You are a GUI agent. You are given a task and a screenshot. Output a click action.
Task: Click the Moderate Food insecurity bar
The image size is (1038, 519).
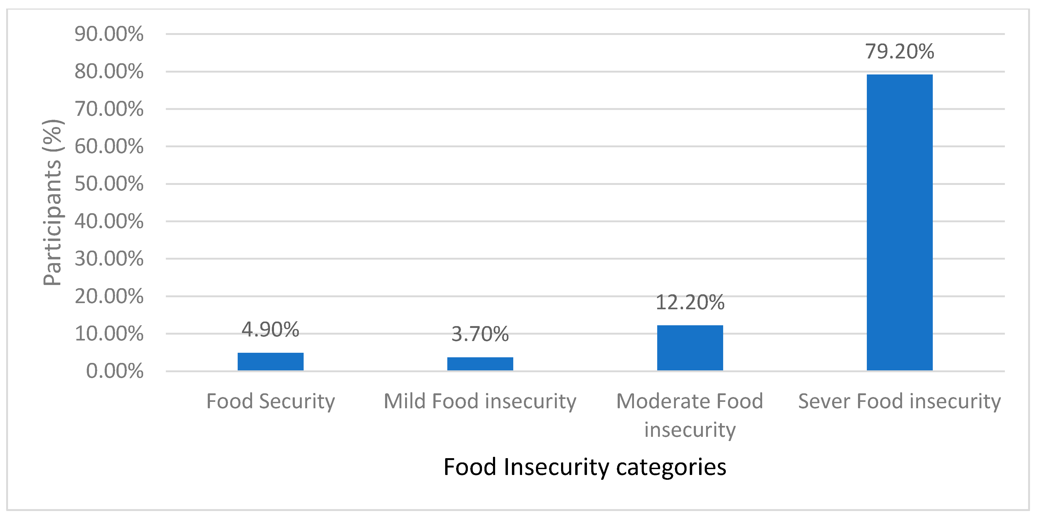[690, 347]
